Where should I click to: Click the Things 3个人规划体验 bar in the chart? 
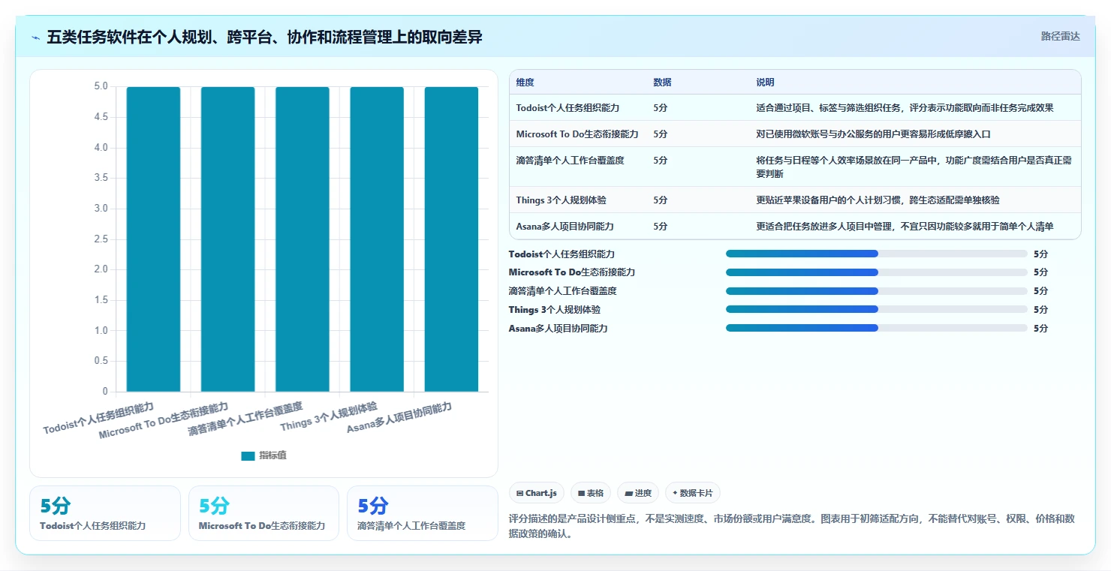tap(377, 239)
